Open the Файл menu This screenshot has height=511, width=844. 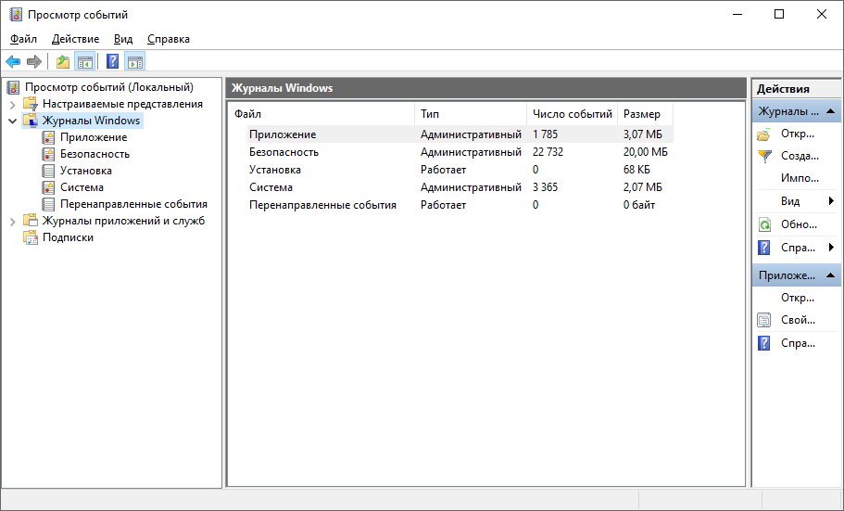coord(24,39)
